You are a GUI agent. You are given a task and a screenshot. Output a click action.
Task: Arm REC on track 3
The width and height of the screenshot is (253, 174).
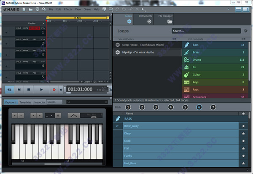click(35, 51)
